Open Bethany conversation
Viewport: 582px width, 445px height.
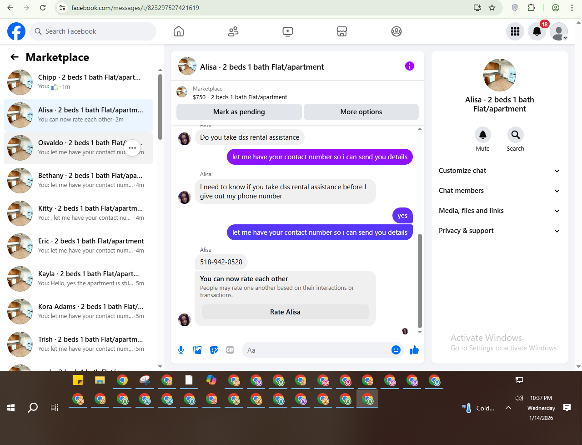point(78,181)
